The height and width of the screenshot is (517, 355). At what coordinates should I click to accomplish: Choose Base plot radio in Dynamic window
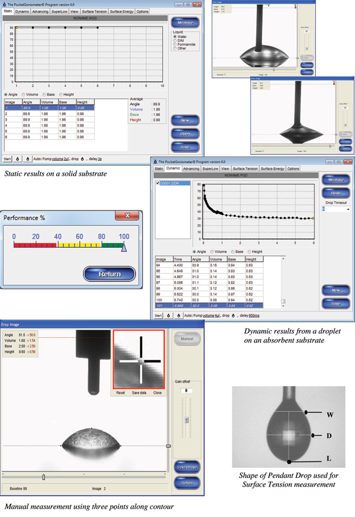tap(233, 251)
